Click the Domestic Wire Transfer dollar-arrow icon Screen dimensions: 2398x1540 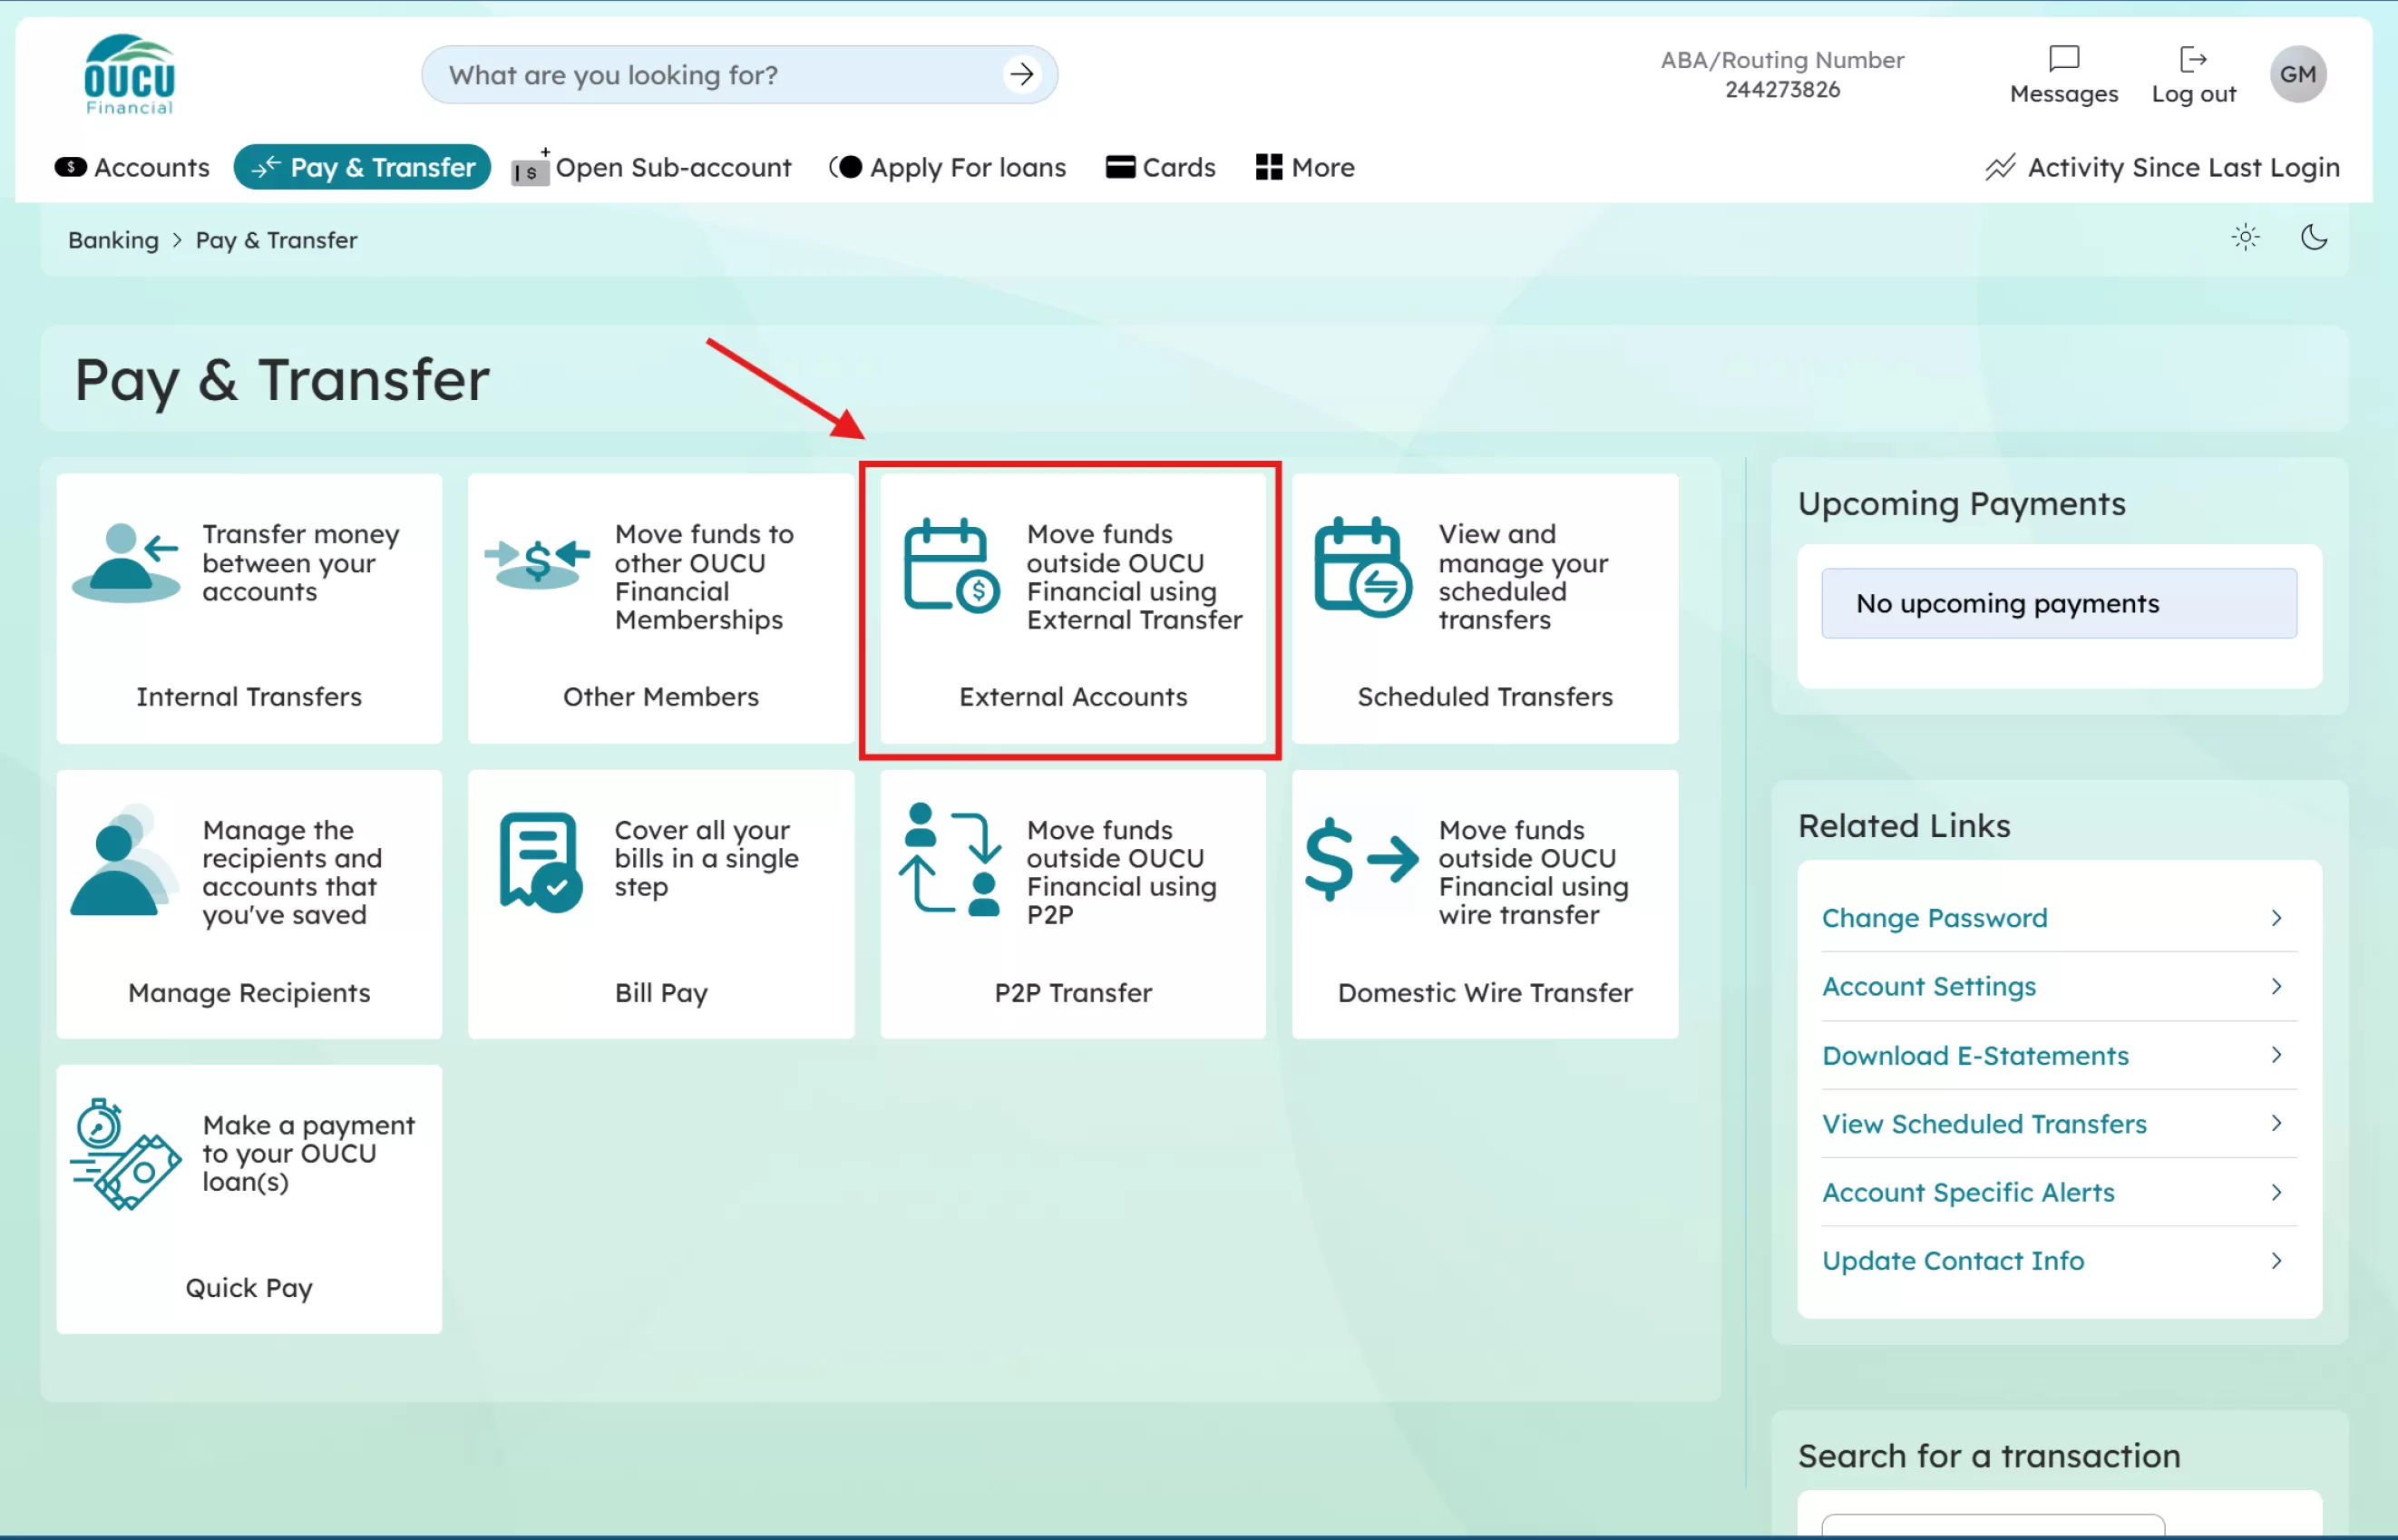coord(1362,859)
